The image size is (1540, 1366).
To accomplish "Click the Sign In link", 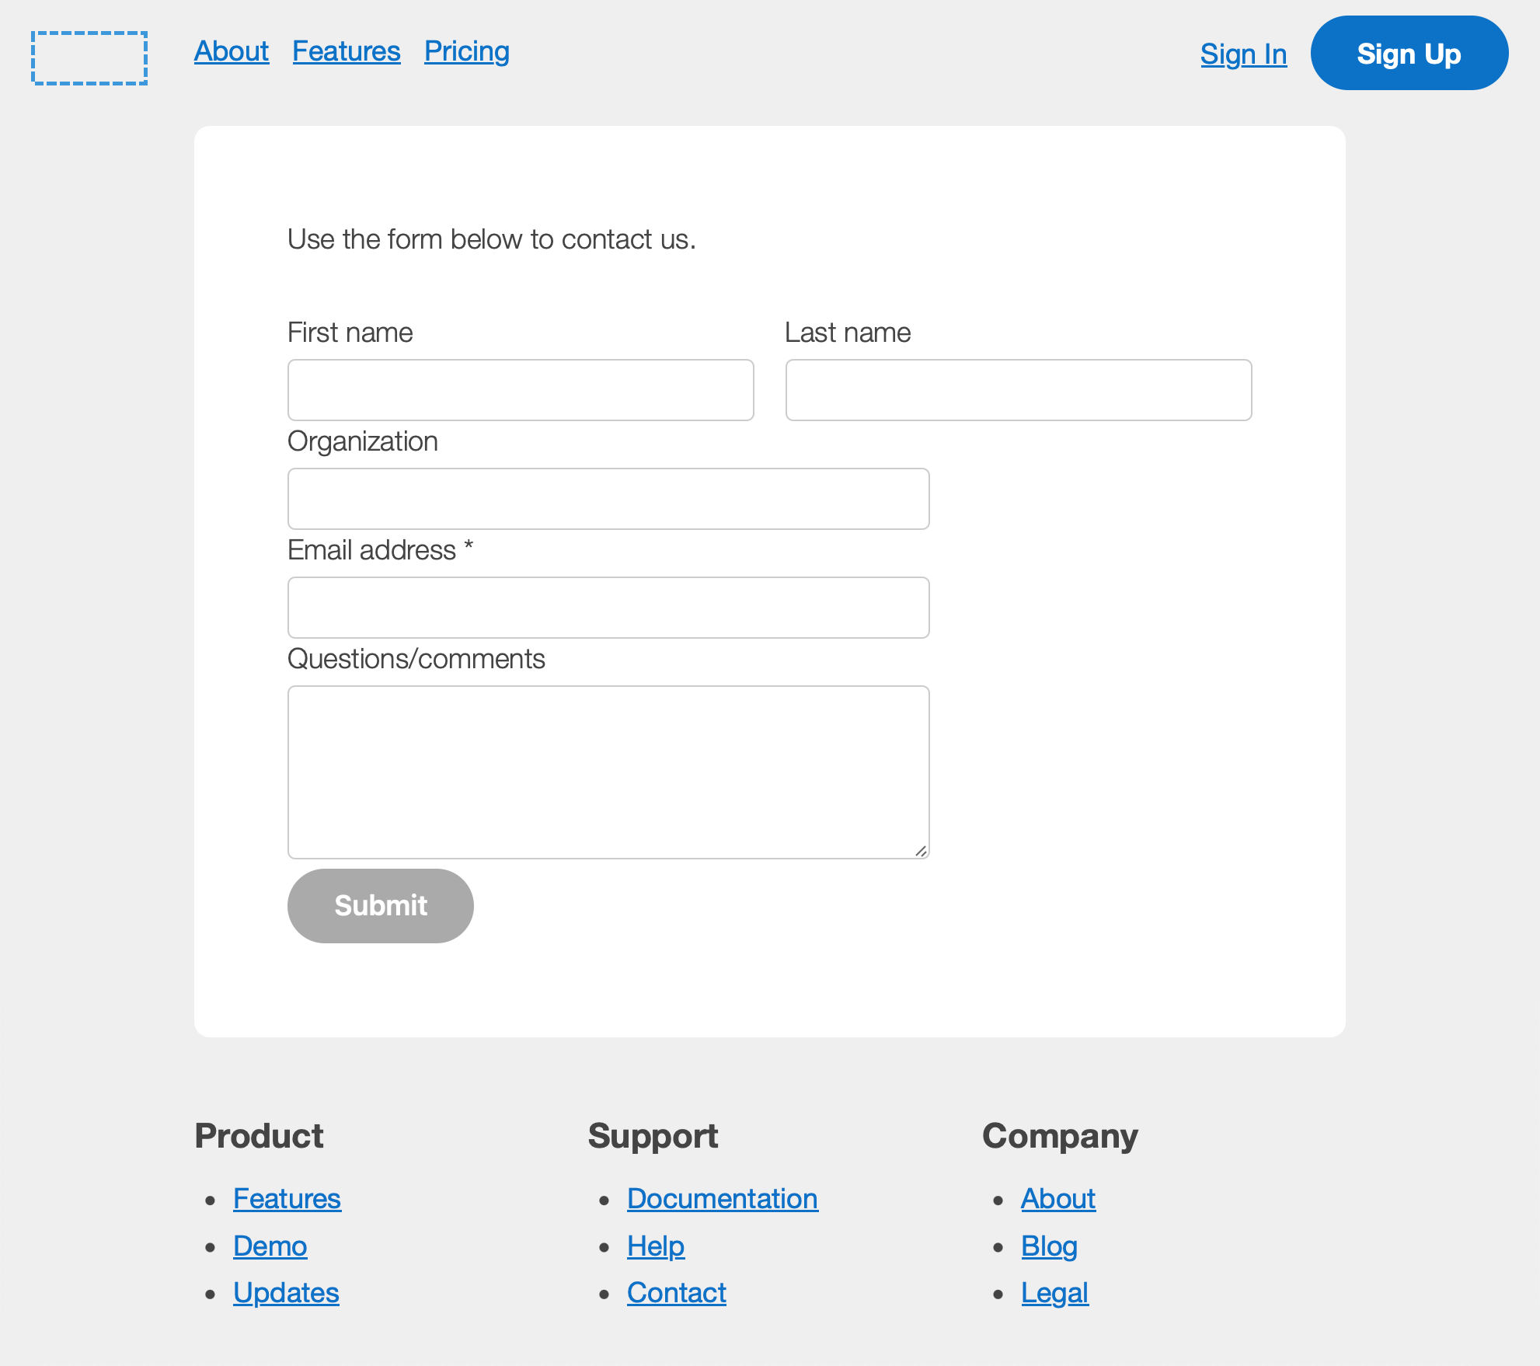I will tap(1243, 54).
